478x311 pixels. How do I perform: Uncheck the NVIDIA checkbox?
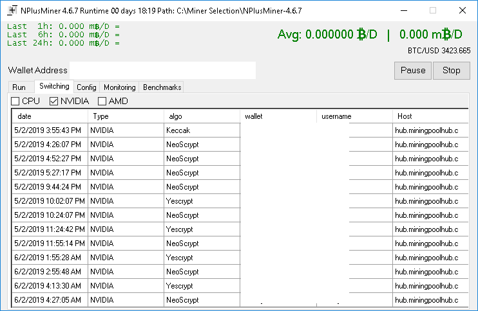click(x=53, y=101)
